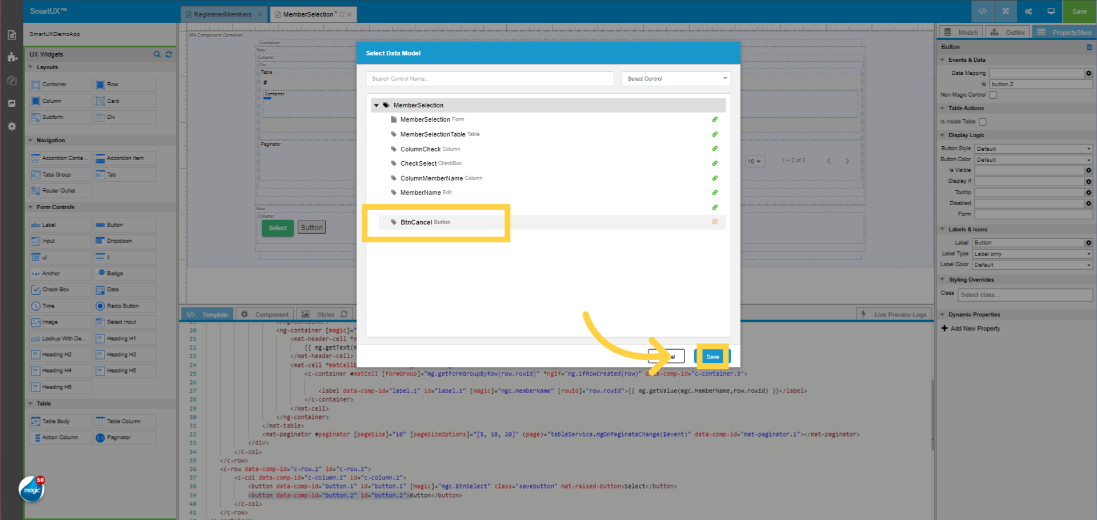1097x520 pixels.
Task: Delete the Button via trash icon
Action: [x=1089, y=47]
